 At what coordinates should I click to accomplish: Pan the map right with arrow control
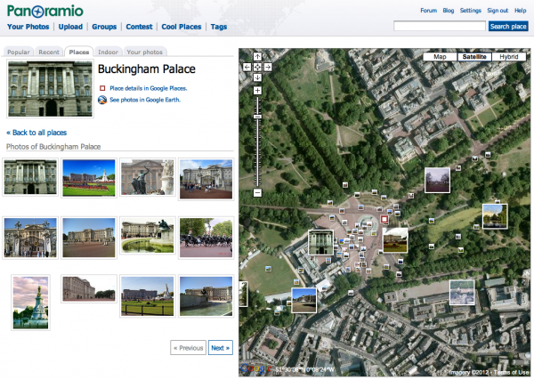267,67
